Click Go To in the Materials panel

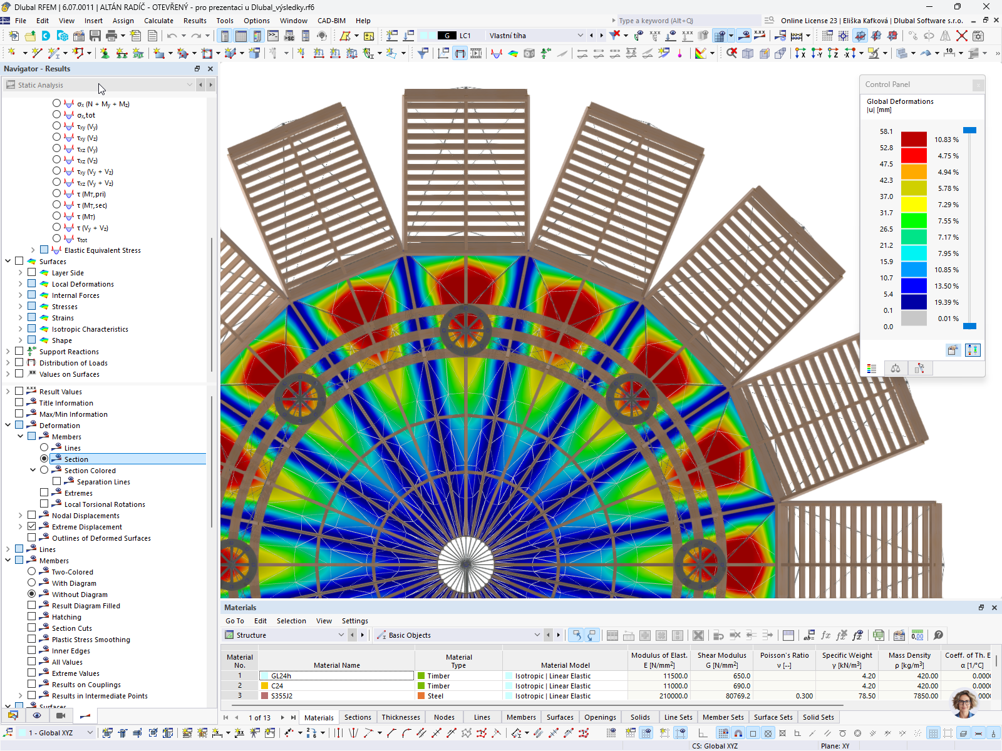pyautogui.click(x=235, y=620)
